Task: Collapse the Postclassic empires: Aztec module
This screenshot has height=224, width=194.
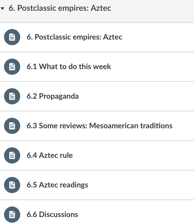Action: (x=3, y=8)
